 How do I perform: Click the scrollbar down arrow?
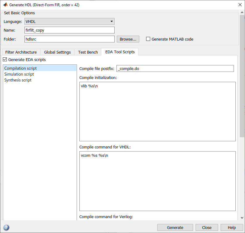pos(242,218)
